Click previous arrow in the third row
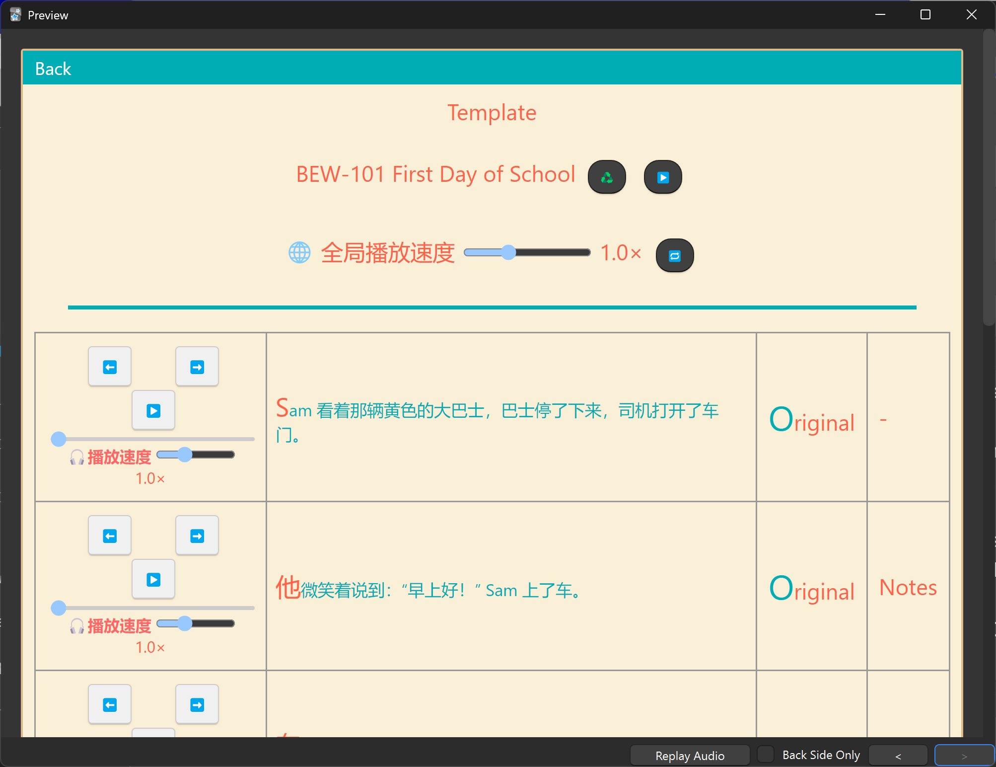This screenshot has height=767, width=996. pyautogui.click(x=110, y=704)
